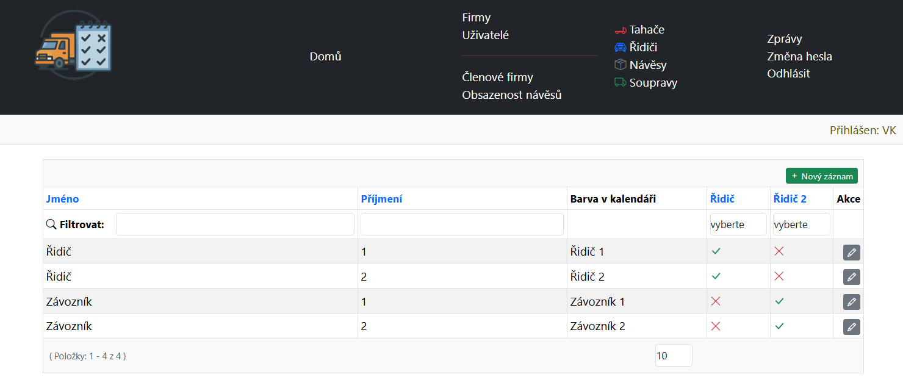This screenshot has height=388, width=903.
Task: Click the Návěsy box icon
Action: pyautogui.click(x=621, y=65)
